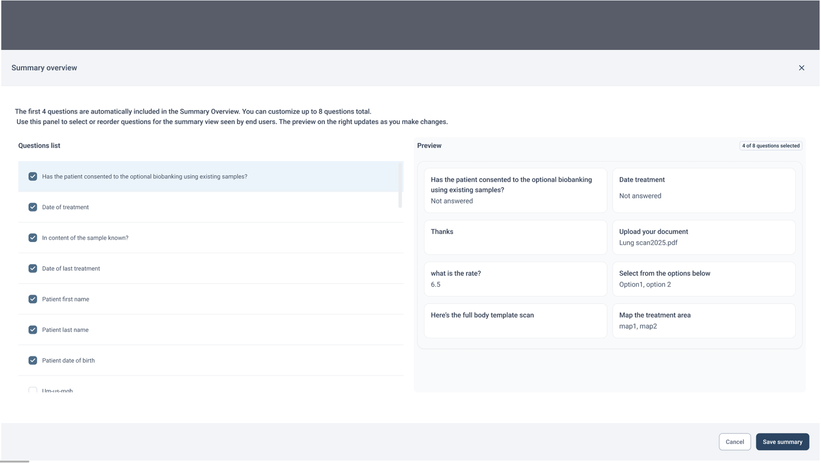Click the biobanking consent preview card
Image resolution: width=821 pixels, height=463 pixels.
pos(515,190)
